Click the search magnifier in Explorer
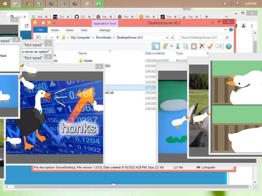The width and height of the screenshot is (262, 196). point(227,38)
